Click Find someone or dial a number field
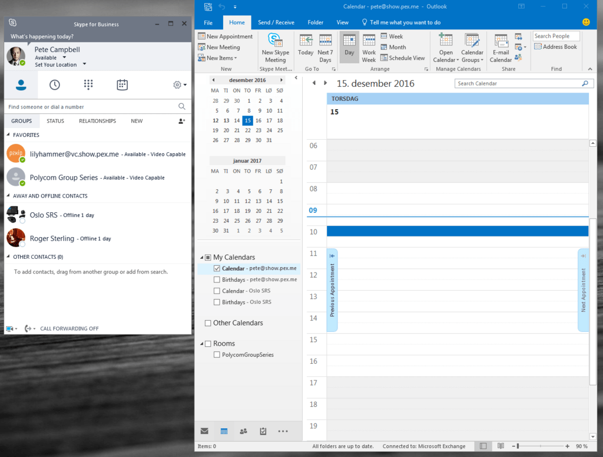603x457 pixels. point(92,107)
